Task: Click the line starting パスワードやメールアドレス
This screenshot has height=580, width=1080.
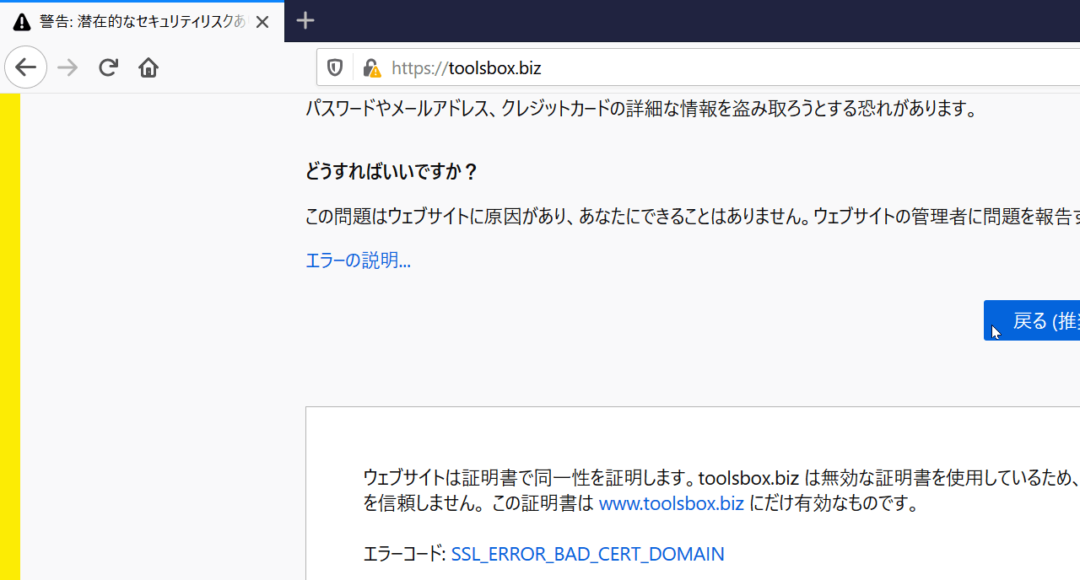Action: 641,109
